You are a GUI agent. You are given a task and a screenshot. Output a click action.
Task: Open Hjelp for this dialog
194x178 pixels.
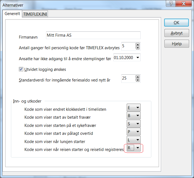pyautogui.click(x=176, y=43)
